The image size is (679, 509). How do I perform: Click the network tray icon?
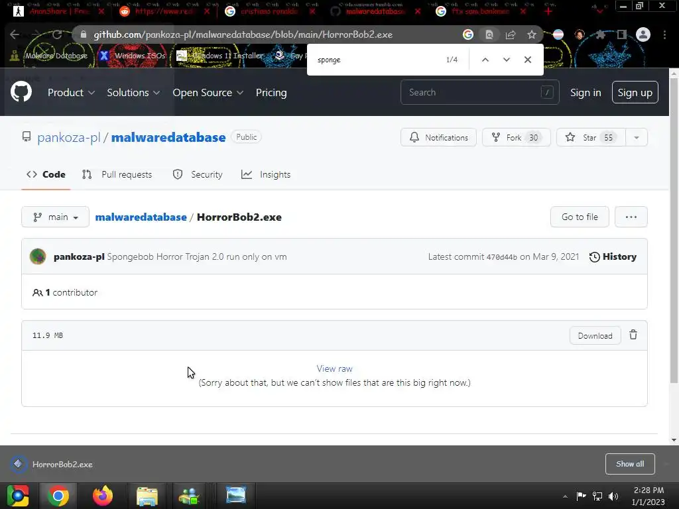click(x=597, y=496)
